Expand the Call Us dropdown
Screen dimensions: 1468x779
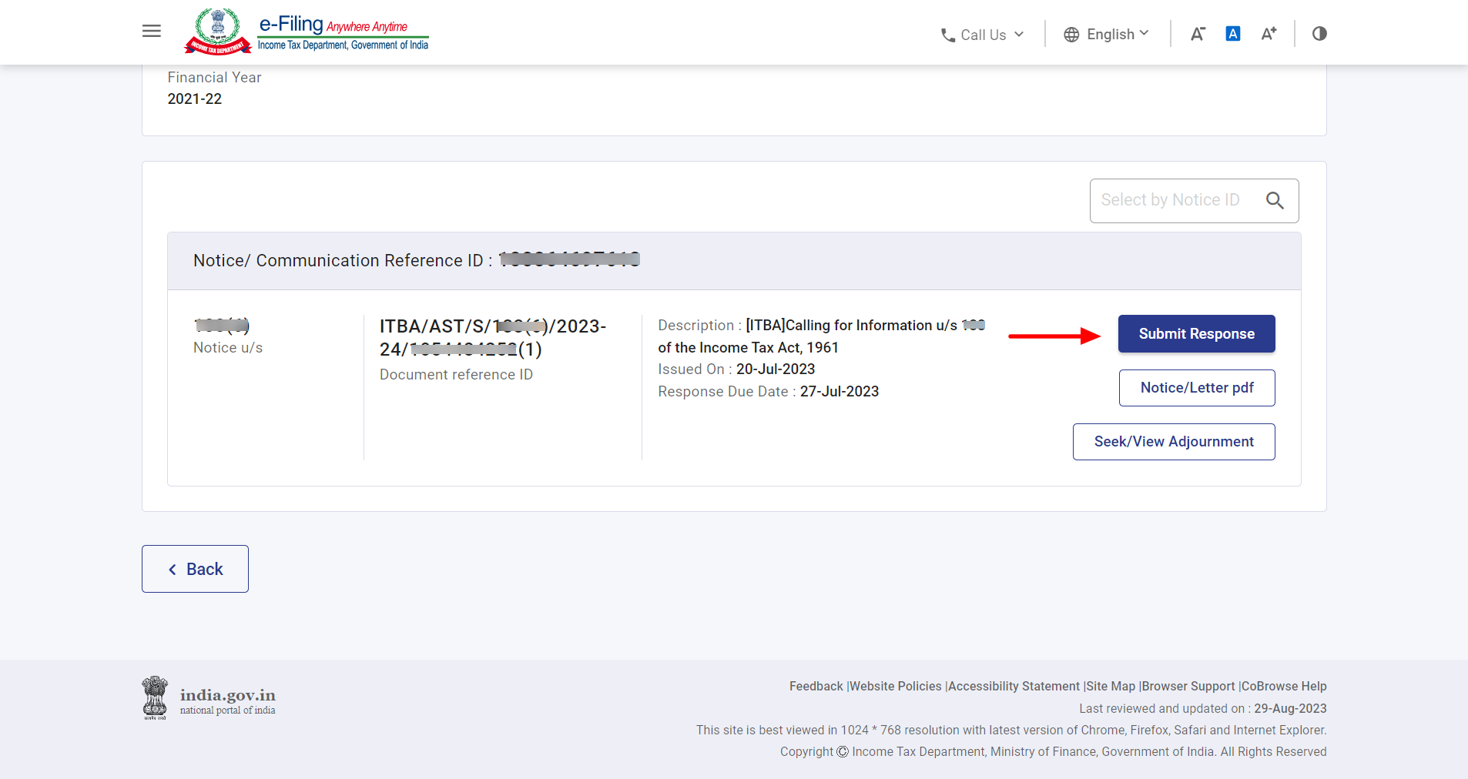point(983,35)
